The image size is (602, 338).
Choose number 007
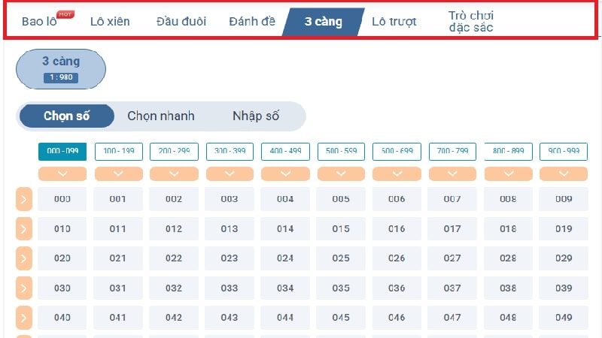(x=452, y=199)
